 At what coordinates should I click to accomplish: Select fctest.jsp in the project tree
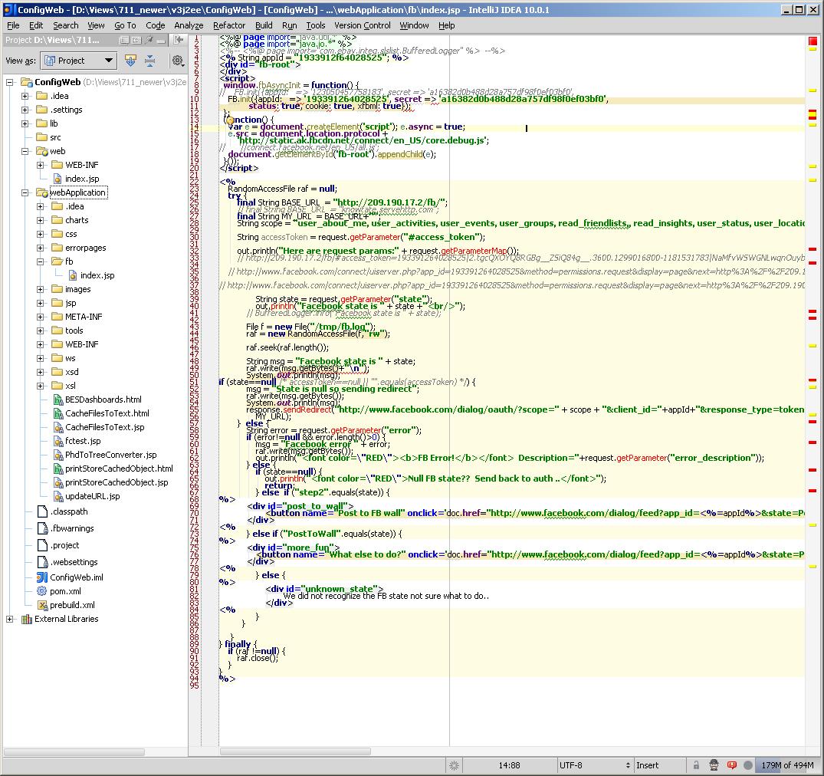click(83, 441)
